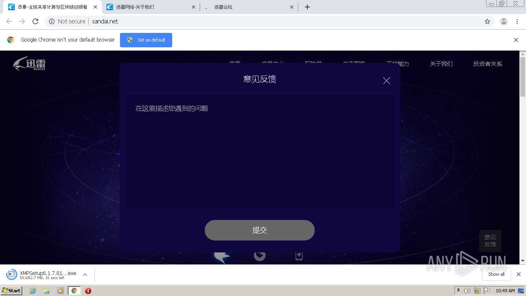Viewport: 526px width, 296px height.
Task: Open a new browser tab
Action: (x=307, y=7)
